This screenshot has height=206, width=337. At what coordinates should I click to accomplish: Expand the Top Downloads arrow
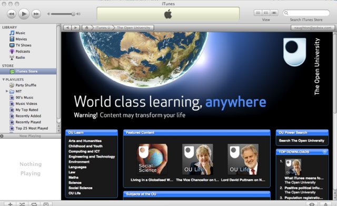point(324,152)
